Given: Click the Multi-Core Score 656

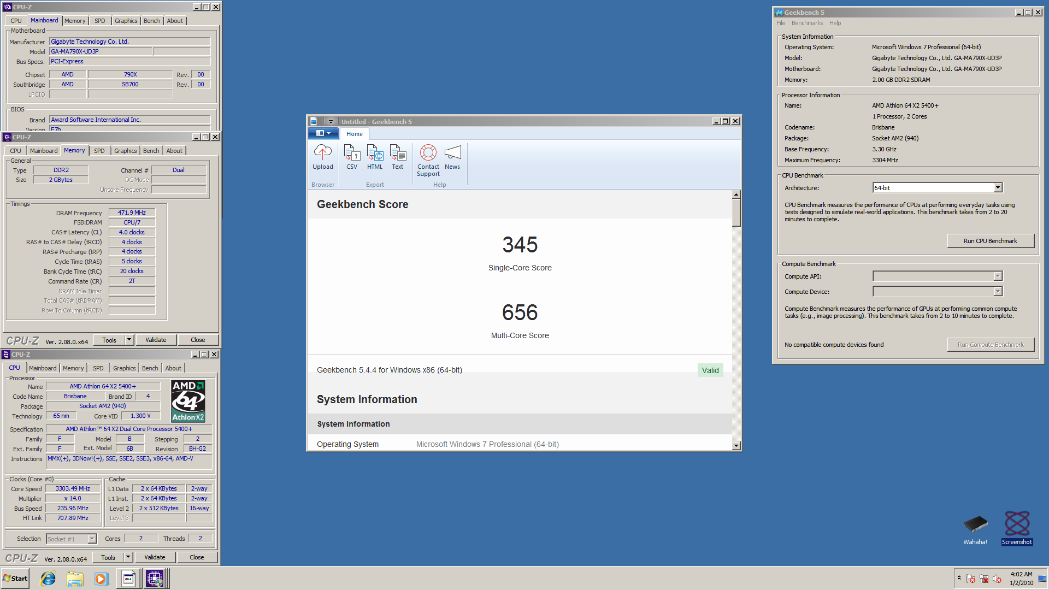Looking at the screenshot, I should pyautogui.click(x=520, y=312).
